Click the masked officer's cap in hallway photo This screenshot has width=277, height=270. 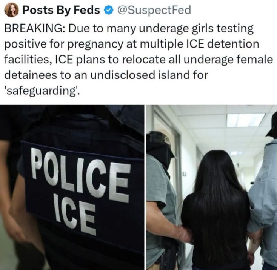(160, 141)
